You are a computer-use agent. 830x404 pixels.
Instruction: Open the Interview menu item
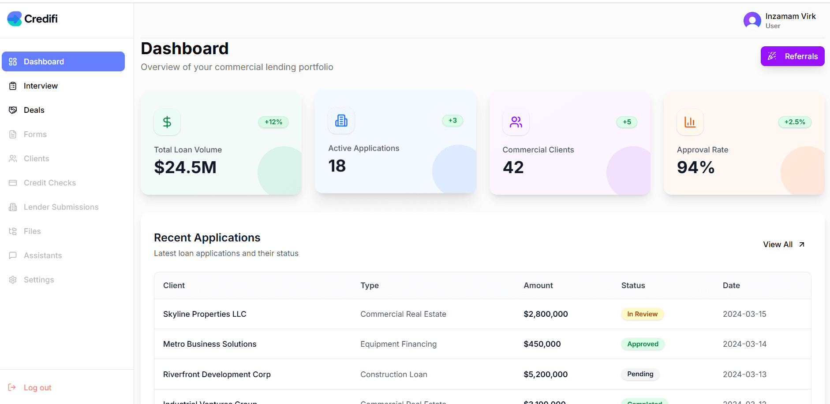41,86
